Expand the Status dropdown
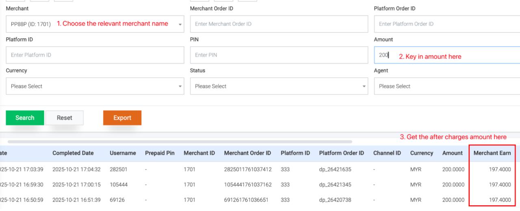This screenshot has width=520, height=211. click(279, 86)
